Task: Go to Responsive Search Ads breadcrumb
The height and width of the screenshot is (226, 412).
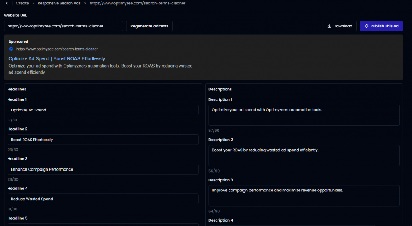Action: 59,3
